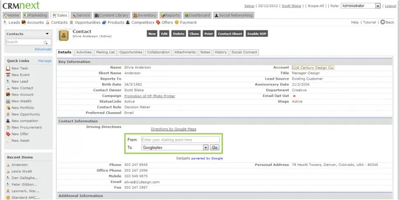Image resolution: width=399 pixels, height=200 pixels.
Task: Expand the Contacts module dropdown in sidebar
Action: [47, 34]
